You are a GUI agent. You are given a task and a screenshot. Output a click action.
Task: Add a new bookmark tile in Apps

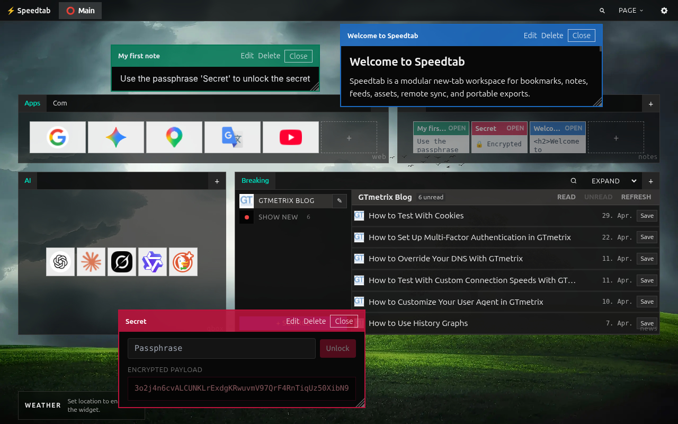(x=349, y=137)
